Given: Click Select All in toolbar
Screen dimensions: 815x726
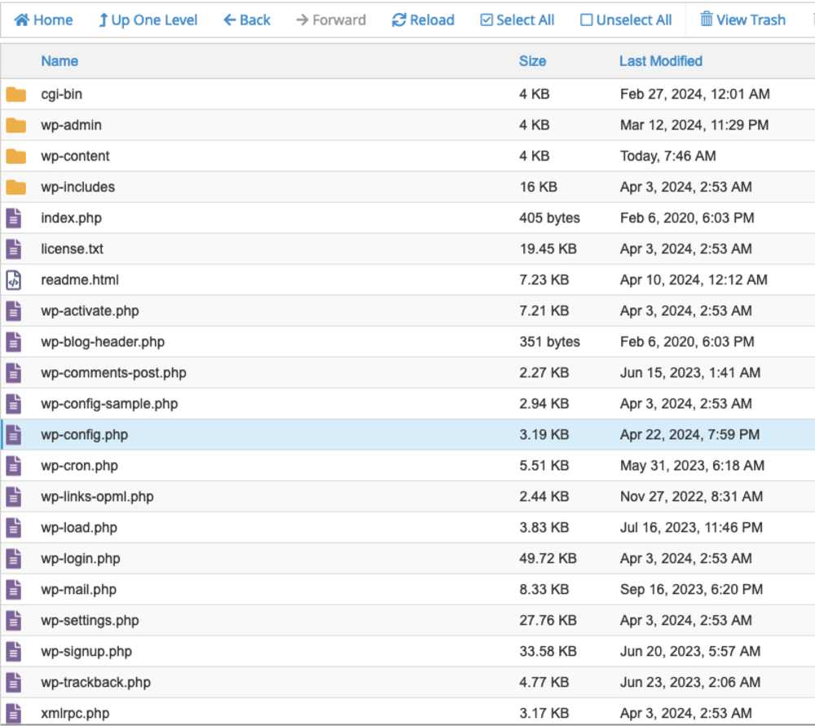Looking at the screenshot, I should [x=518, y=20].
